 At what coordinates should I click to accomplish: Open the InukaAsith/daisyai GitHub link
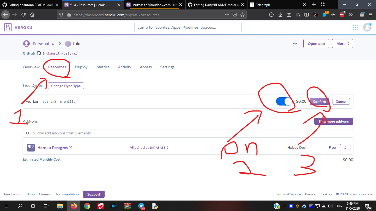[x=60, y=53]
